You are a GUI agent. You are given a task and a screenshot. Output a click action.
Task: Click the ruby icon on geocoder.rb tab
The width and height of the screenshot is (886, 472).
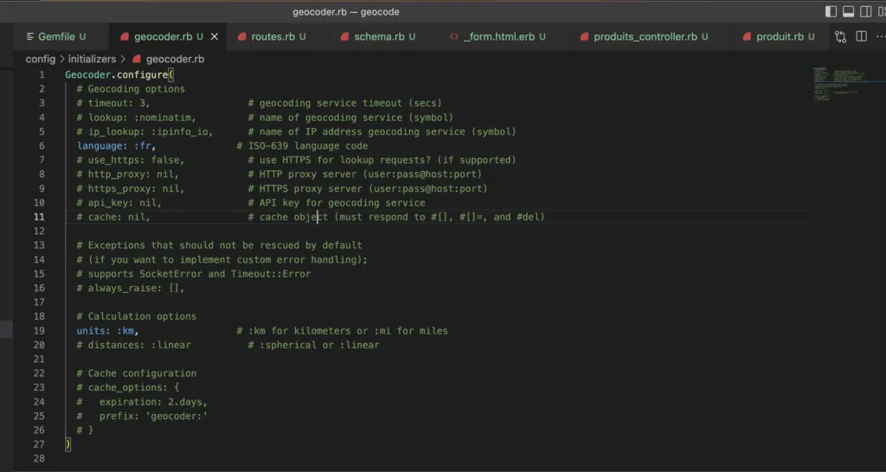(125, 36)
